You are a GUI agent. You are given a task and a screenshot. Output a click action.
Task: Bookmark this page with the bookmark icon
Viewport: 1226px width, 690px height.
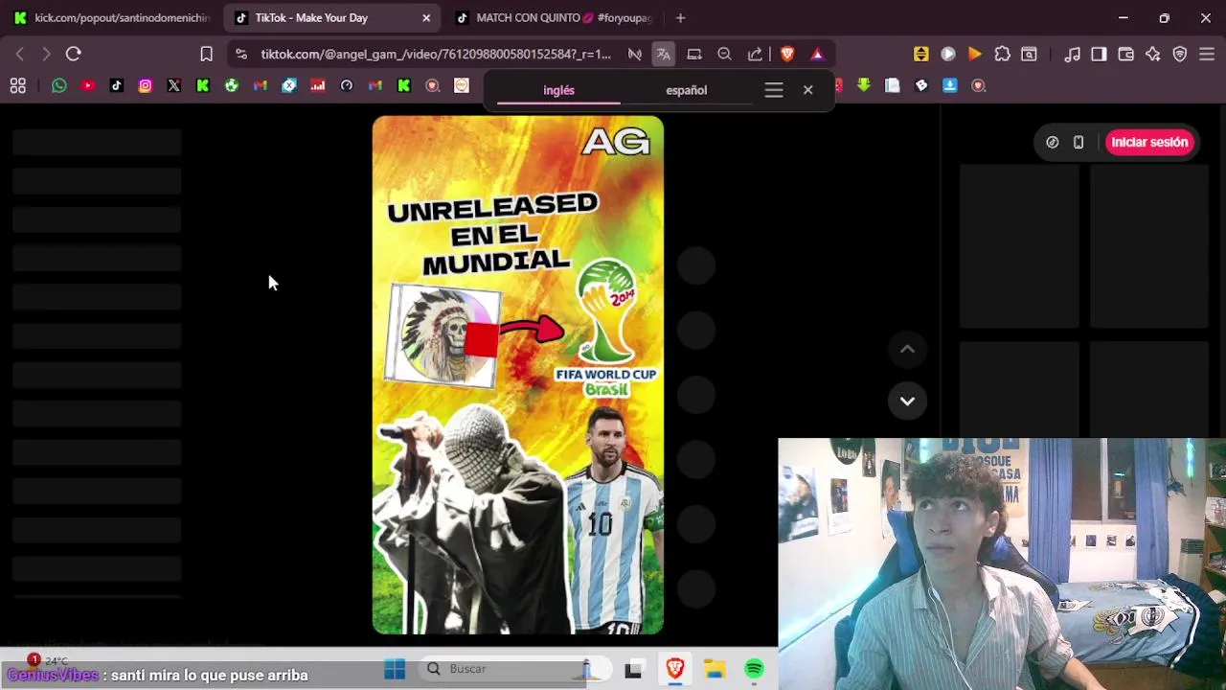tap(206, 54)
